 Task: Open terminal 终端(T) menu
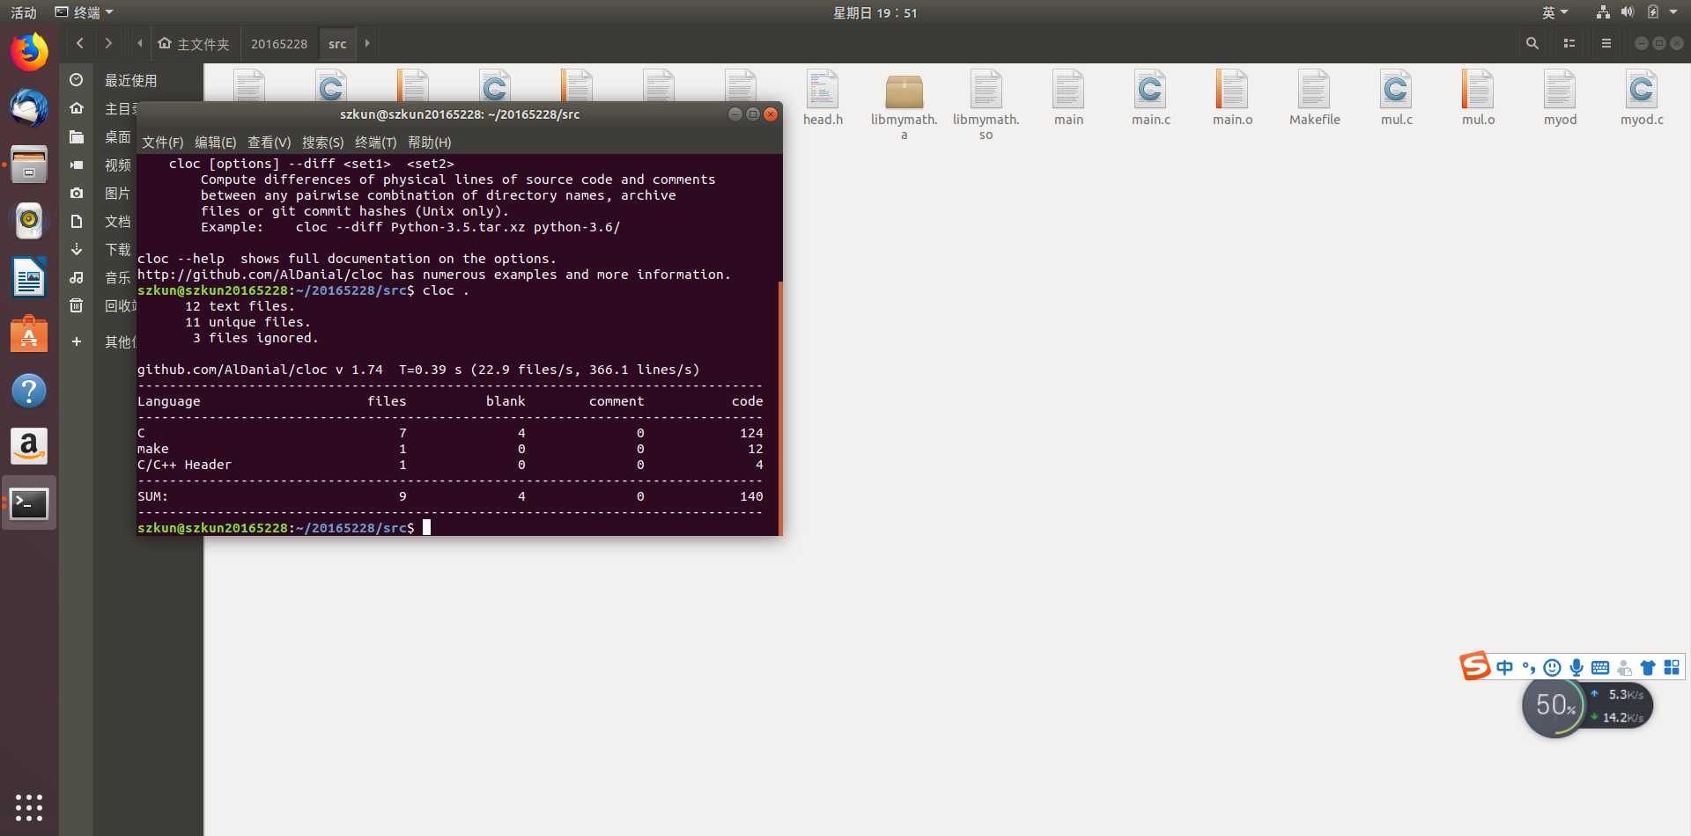point(375,142)
